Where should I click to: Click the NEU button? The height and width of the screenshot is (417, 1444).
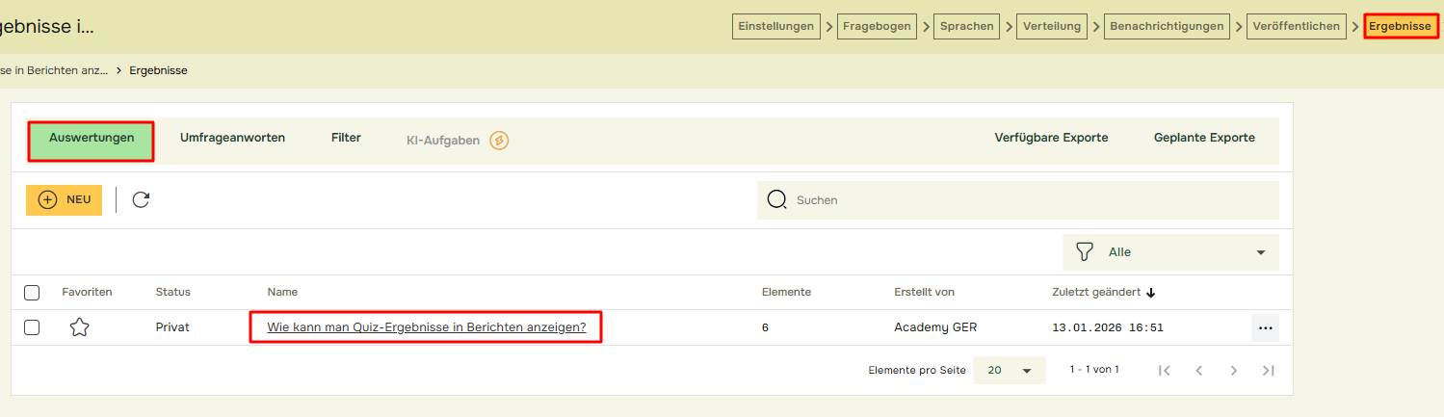(x=64, y=200)
